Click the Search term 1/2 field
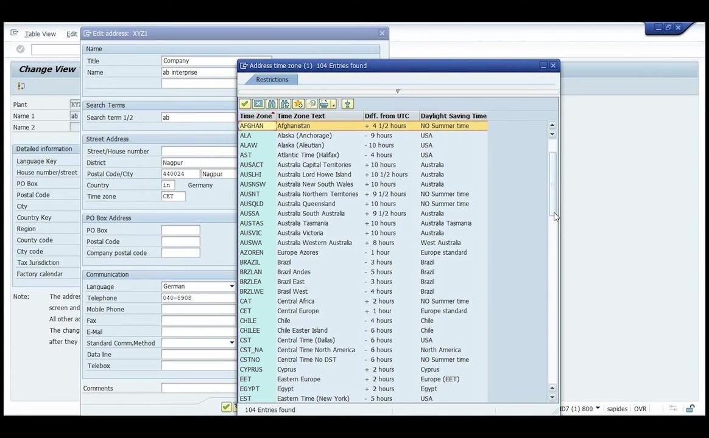Image resolution: width=709 pixels, height=438 pixels. [199, 117]
